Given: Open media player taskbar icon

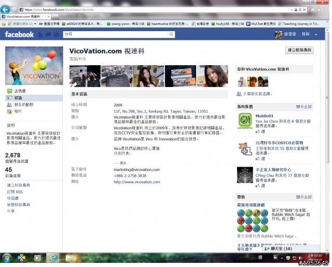Looking at the screenshot, I should (37, 258).
